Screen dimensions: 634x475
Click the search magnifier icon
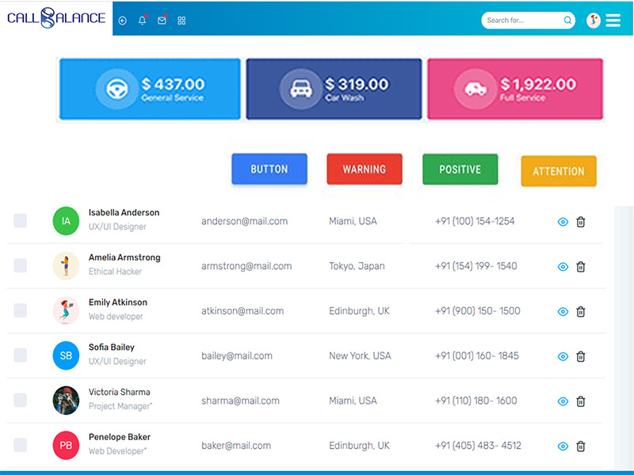567,21
